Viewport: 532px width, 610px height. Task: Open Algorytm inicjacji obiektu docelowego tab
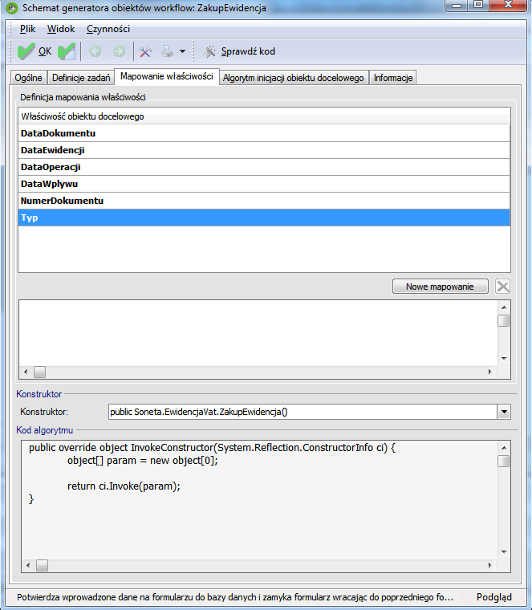point(294,78)
